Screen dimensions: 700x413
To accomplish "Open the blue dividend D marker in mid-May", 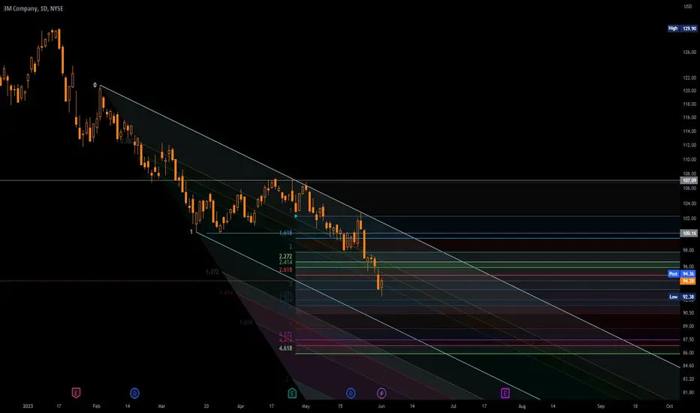I will pyautogui.click(x=351, y=393).
